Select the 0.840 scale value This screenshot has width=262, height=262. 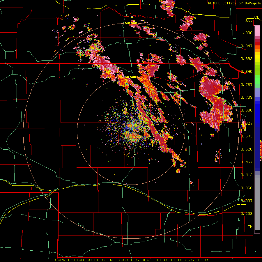pos(247,72)
